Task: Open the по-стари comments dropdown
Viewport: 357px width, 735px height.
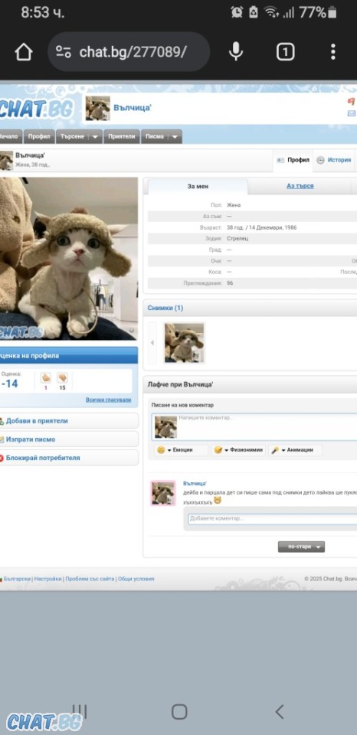Action: point(301,547)
